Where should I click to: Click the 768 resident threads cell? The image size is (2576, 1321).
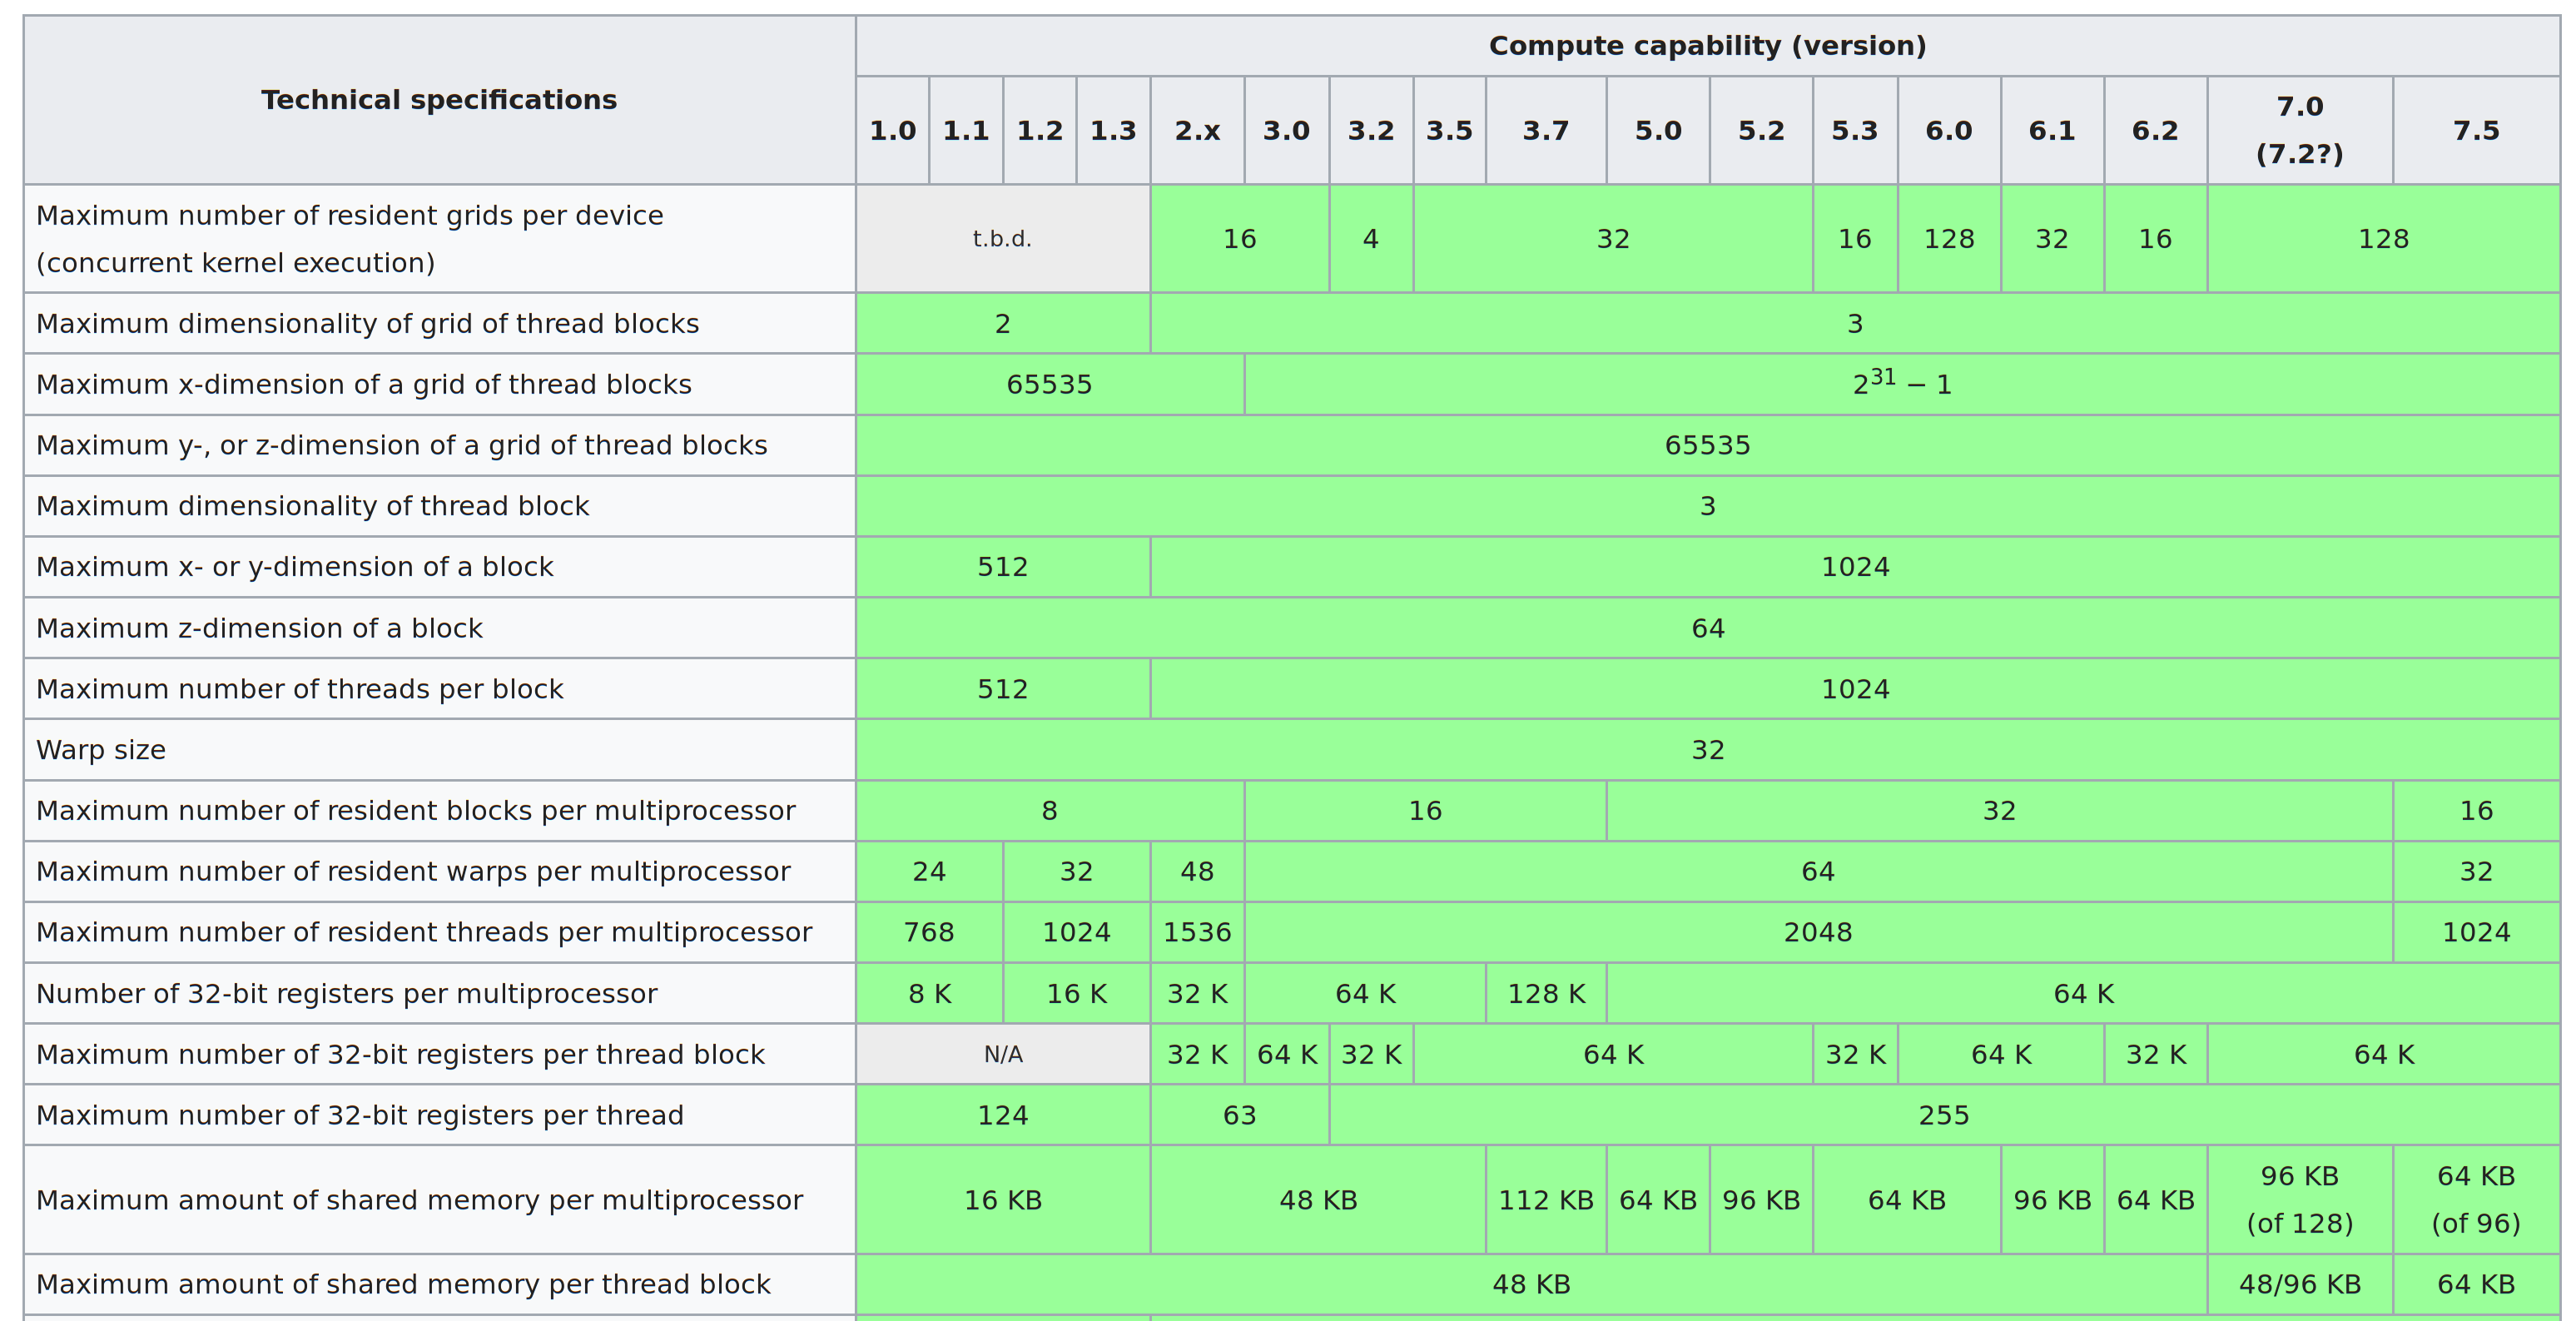pos(928,932)
